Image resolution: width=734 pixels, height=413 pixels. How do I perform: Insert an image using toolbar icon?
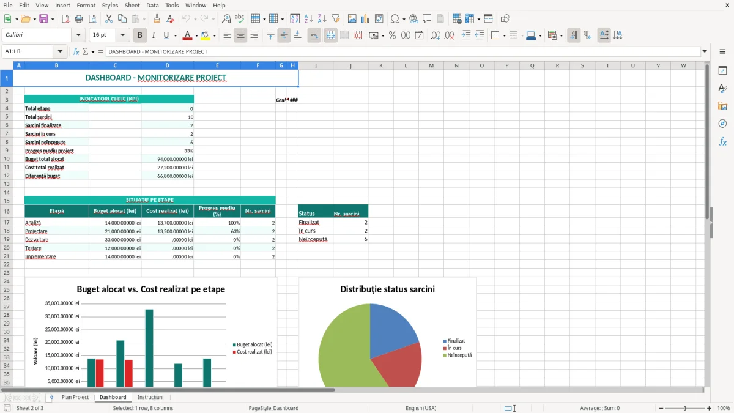click(x=352, y=19)
